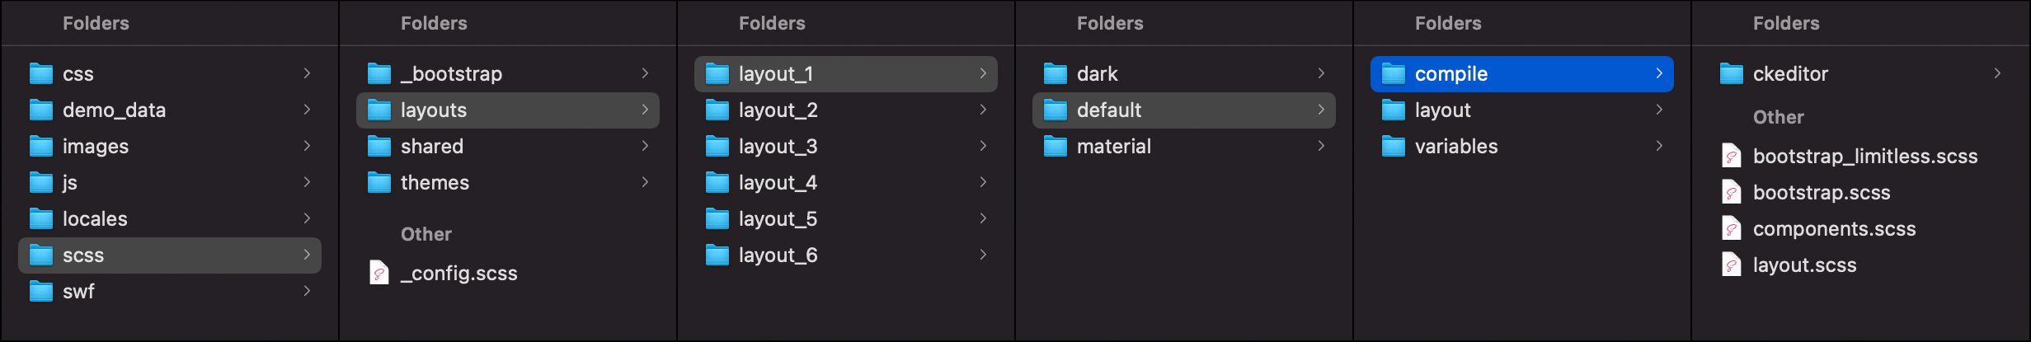
Task: Click the layout_6 folder icon
Action: tap(717, 255)
